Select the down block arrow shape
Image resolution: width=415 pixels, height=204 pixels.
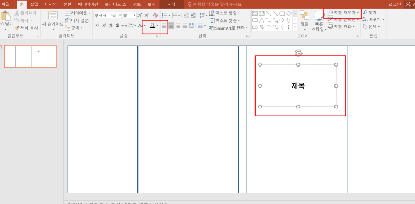289,20
